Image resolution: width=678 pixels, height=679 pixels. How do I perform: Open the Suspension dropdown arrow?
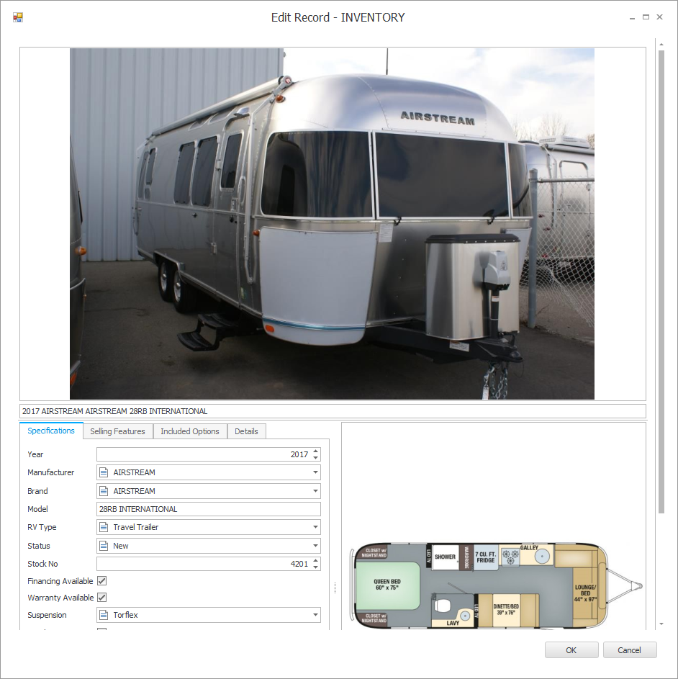(316, 615)
